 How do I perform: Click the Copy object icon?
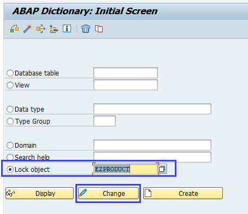coord(99,29)
